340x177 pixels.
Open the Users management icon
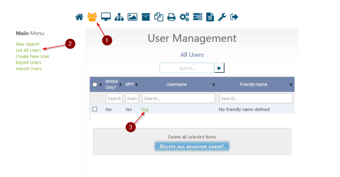click(x=92, y=17)
